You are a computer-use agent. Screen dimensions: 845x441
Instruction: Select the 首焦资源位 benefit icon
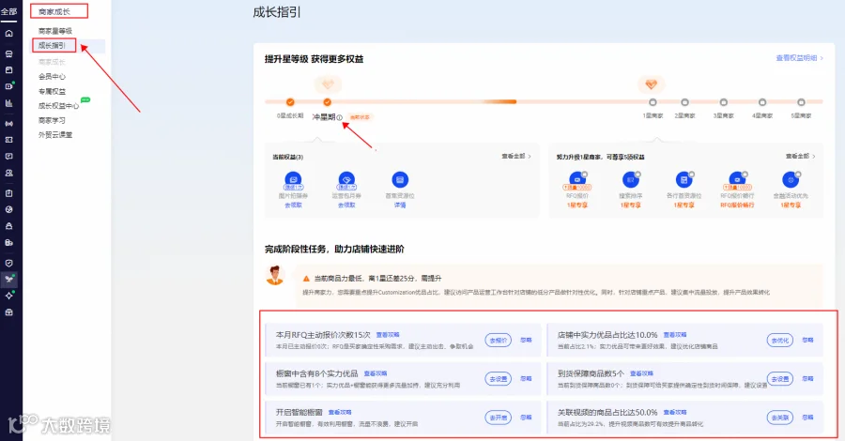pos(400,179)
